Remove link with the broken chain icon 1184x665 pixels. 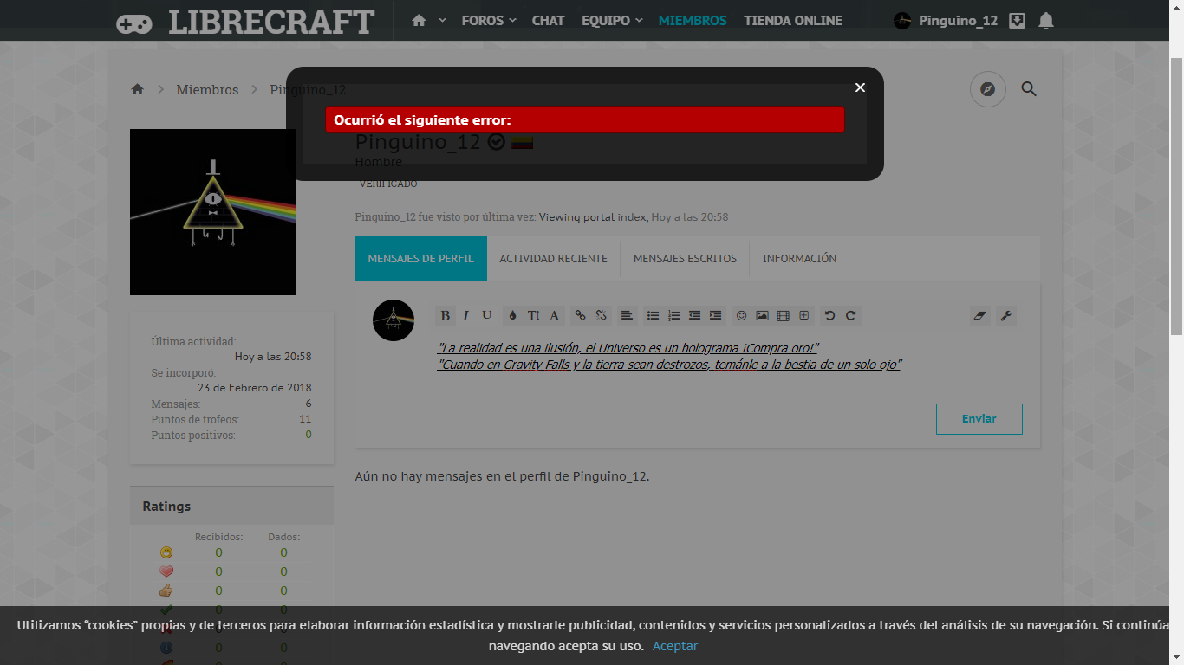point(602,316)
